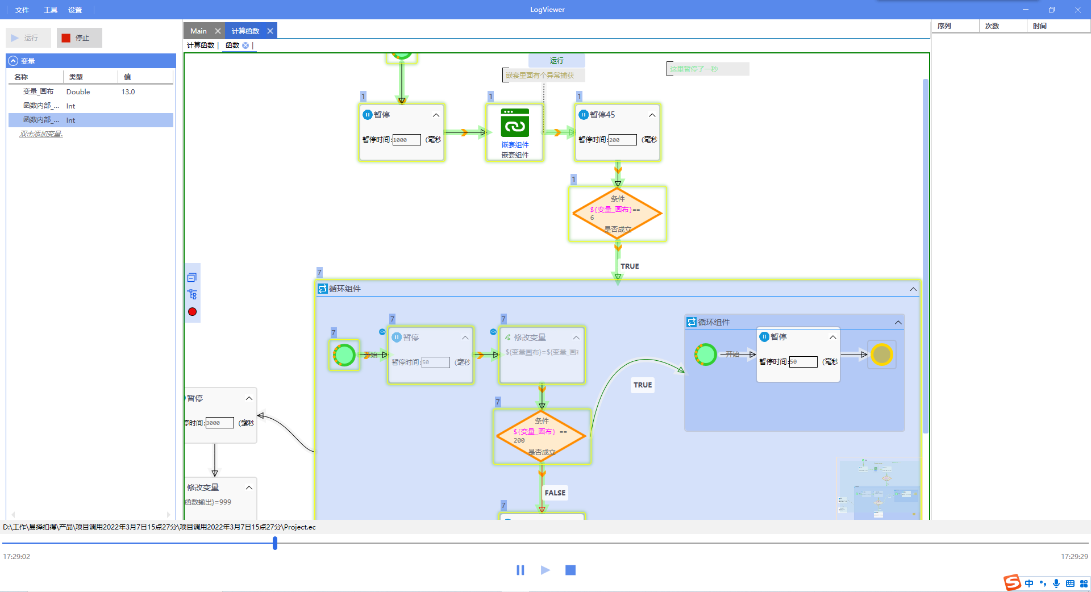Collapse the outer 循环组件 container

click(913, 289)
